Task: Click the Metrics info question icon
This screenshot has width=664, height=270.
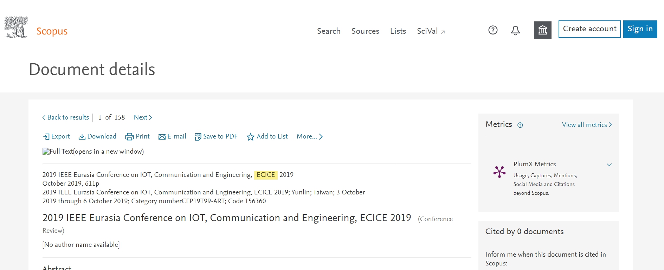Action: click(520, 125)
